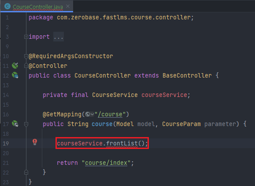Click the course method name on line 17
This screenshot has width=255, height=186.
coord(102,124)
